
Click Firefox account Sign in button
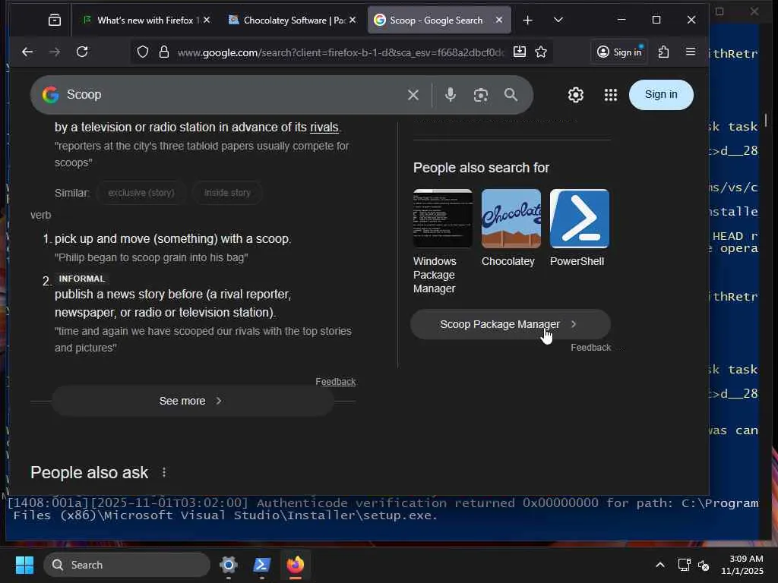pos(619,52)
